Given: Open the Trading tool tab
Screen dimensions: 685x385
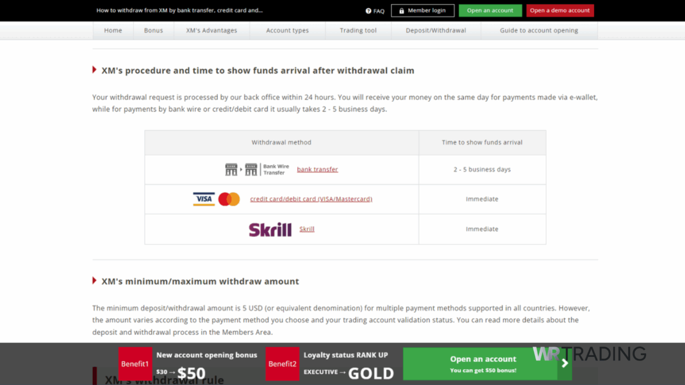Looking at the screenshot, I should click(x=358, y=30).
